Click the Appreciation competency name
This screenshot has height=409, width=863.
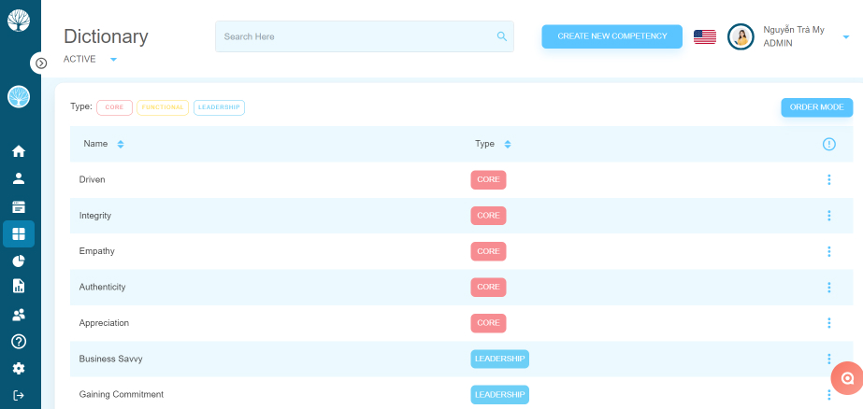(x=104, y=323)
